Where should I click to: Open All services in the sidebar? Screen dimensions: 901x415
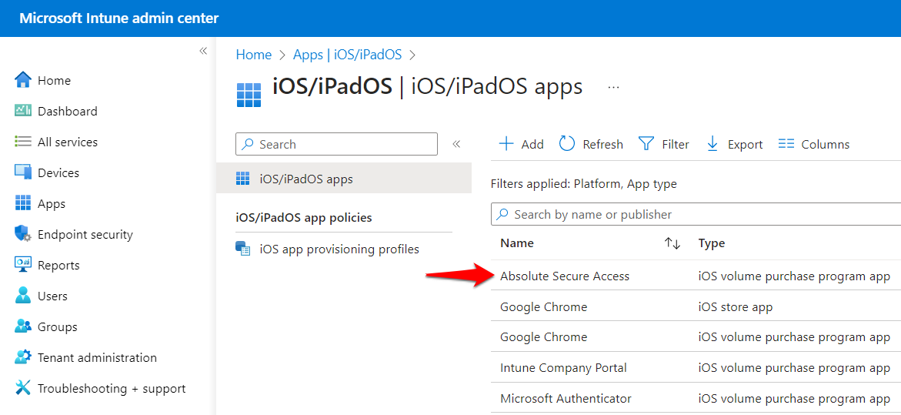67,142
